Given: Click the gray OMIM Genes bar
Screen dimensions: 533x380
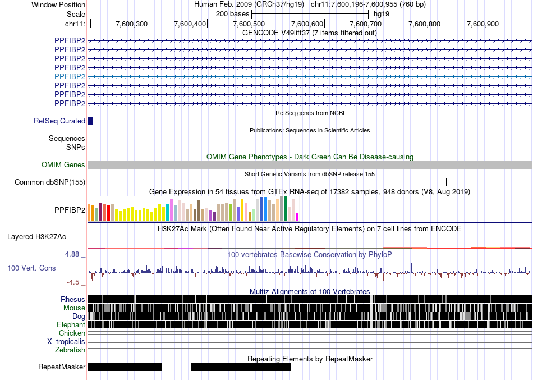Looking at the screenshot, I should pos(310,164).
